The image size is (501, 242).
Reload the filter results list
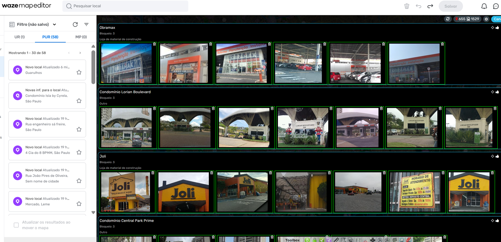[x=75, y=24]
